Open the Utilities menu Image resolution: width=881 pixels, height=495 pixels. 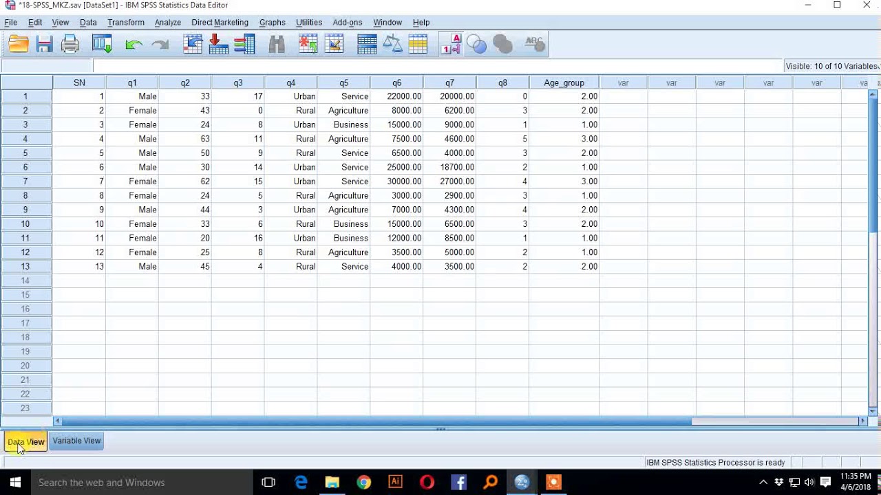pyautogui.click(x=309, y=22)
